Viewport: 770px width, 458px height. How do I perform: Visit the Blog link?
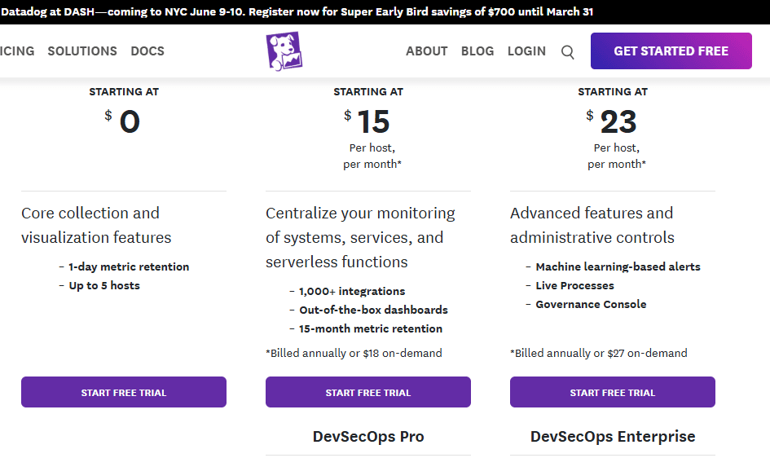[477, 51]
